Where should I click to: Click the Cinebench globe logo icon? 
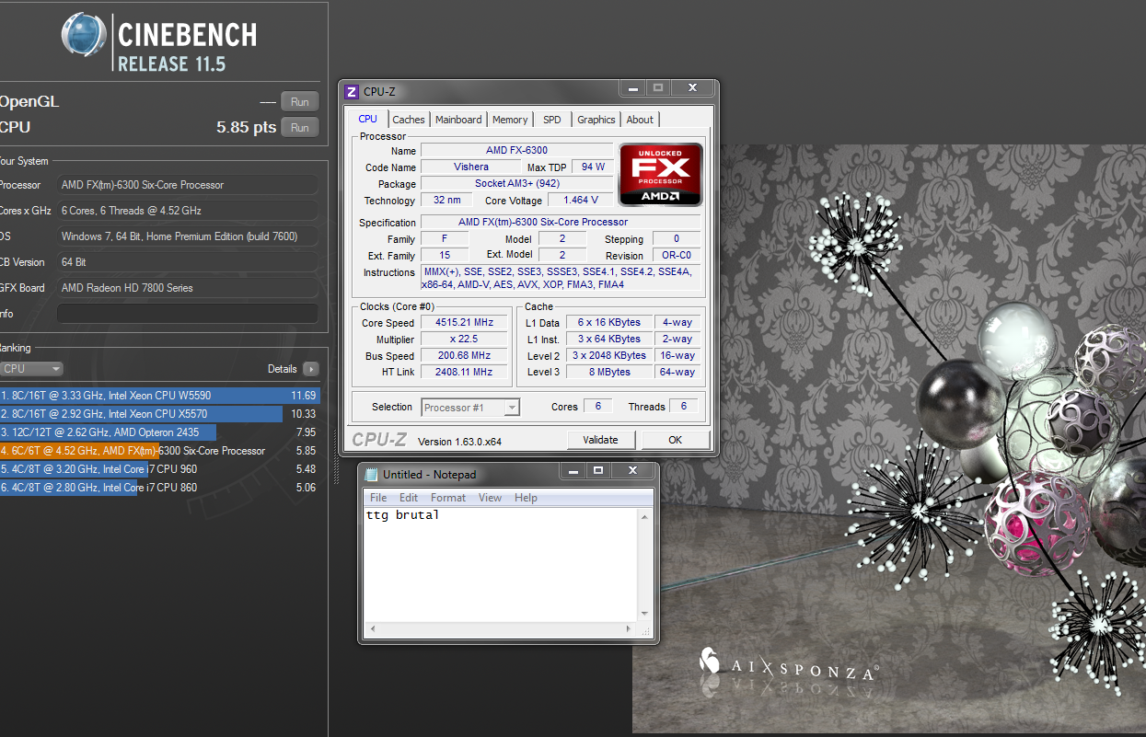coord(85,36)
